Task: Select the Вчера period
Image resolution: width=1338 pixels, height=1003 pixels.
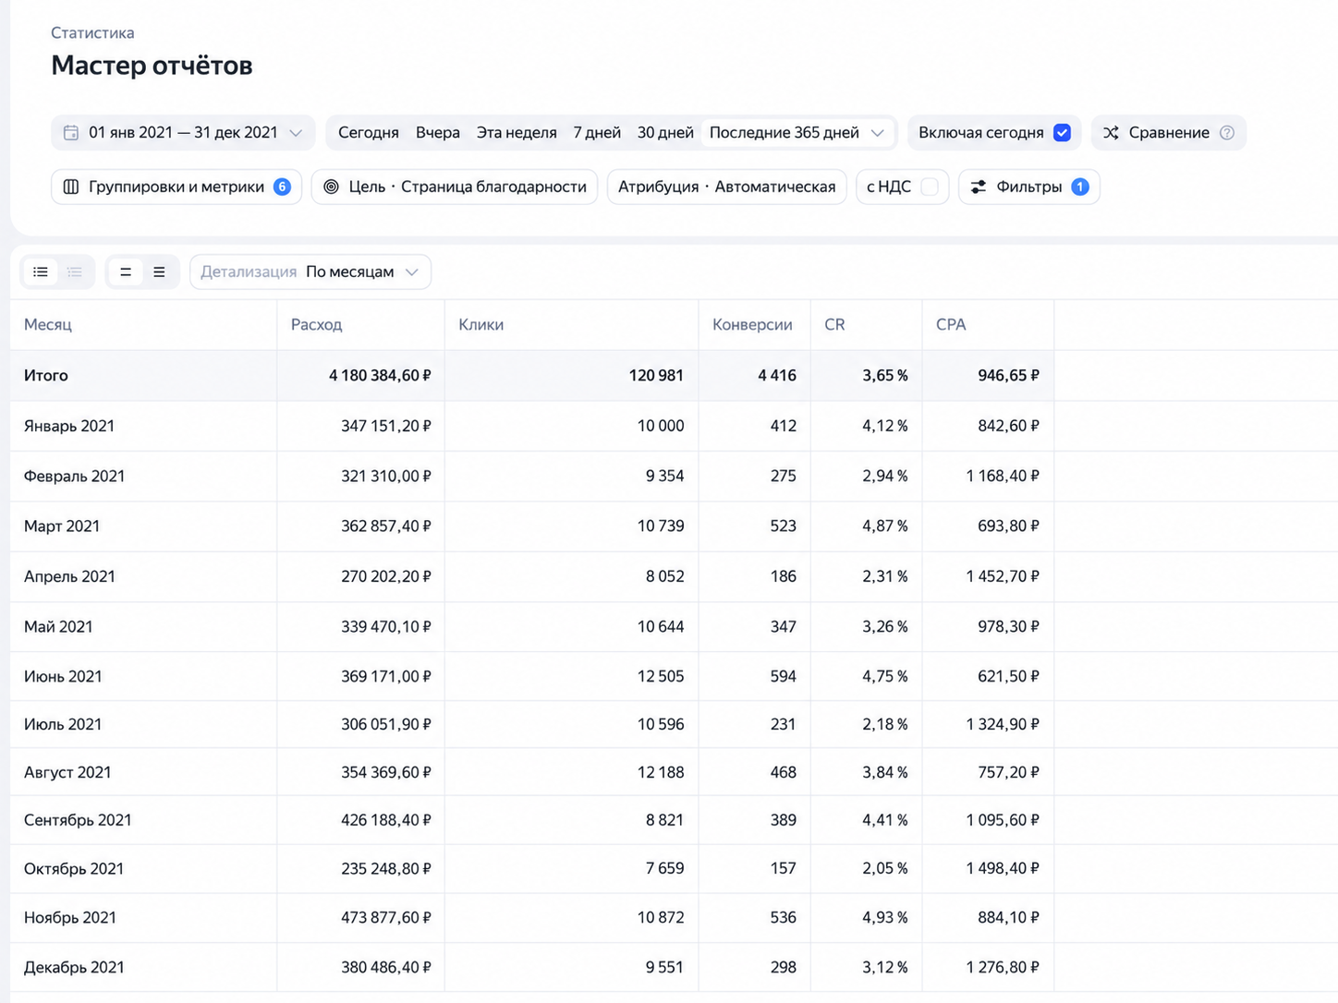Action: click(x=437, y=133)
